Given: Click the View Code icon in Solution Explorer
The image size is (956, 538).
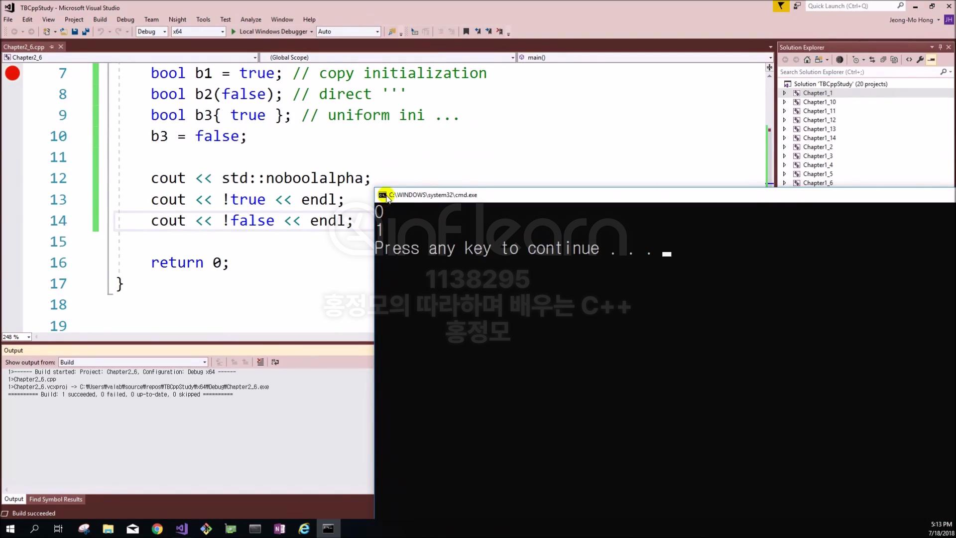Looking at the screenshot, I should point(909,60).
